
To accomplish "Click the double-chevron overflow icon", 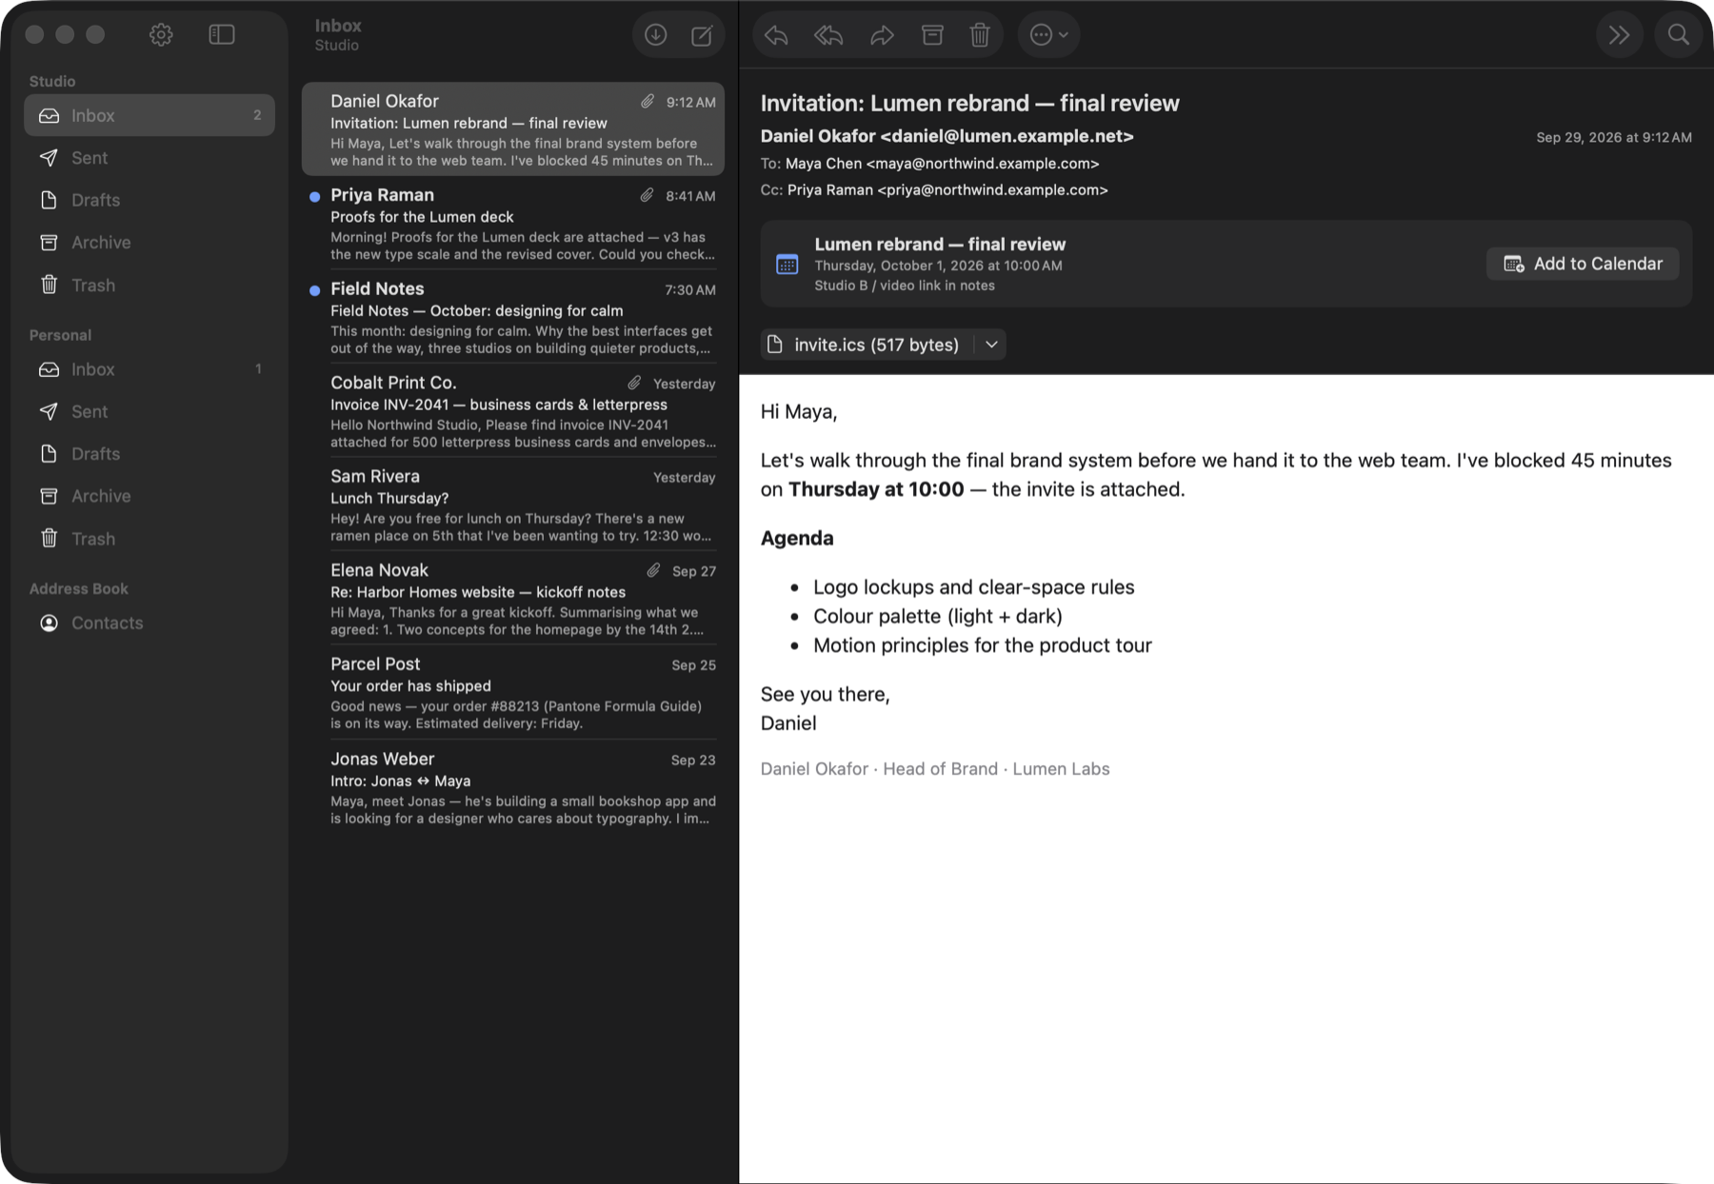I will click(x=1619, y=35).
